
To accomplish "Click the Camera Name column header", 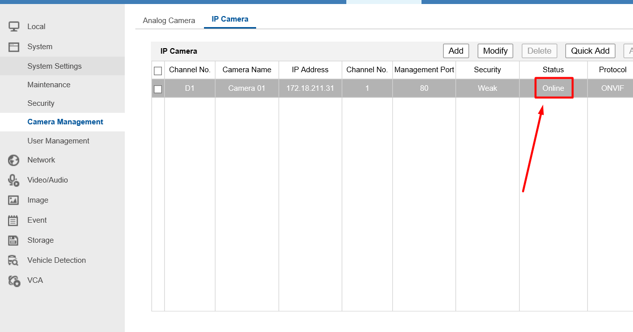I will [247, 70].
